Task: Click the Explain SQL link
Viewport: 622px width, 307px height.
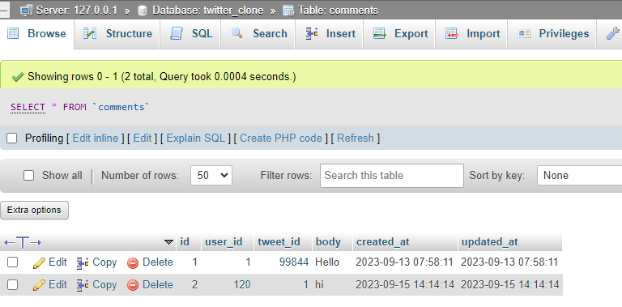Action: click(195, 138)
